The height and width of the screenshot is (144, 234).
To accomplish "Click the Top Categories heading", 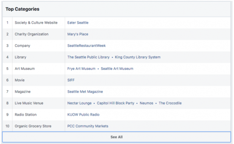I will click(x=22, y=9).
